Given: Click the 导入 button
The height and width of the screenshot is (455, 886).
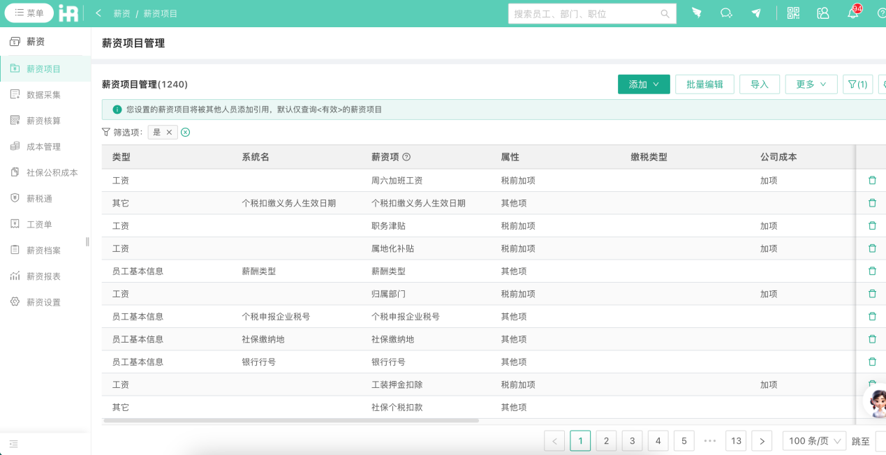Looking at the screenshot, I should coord(759,84).
